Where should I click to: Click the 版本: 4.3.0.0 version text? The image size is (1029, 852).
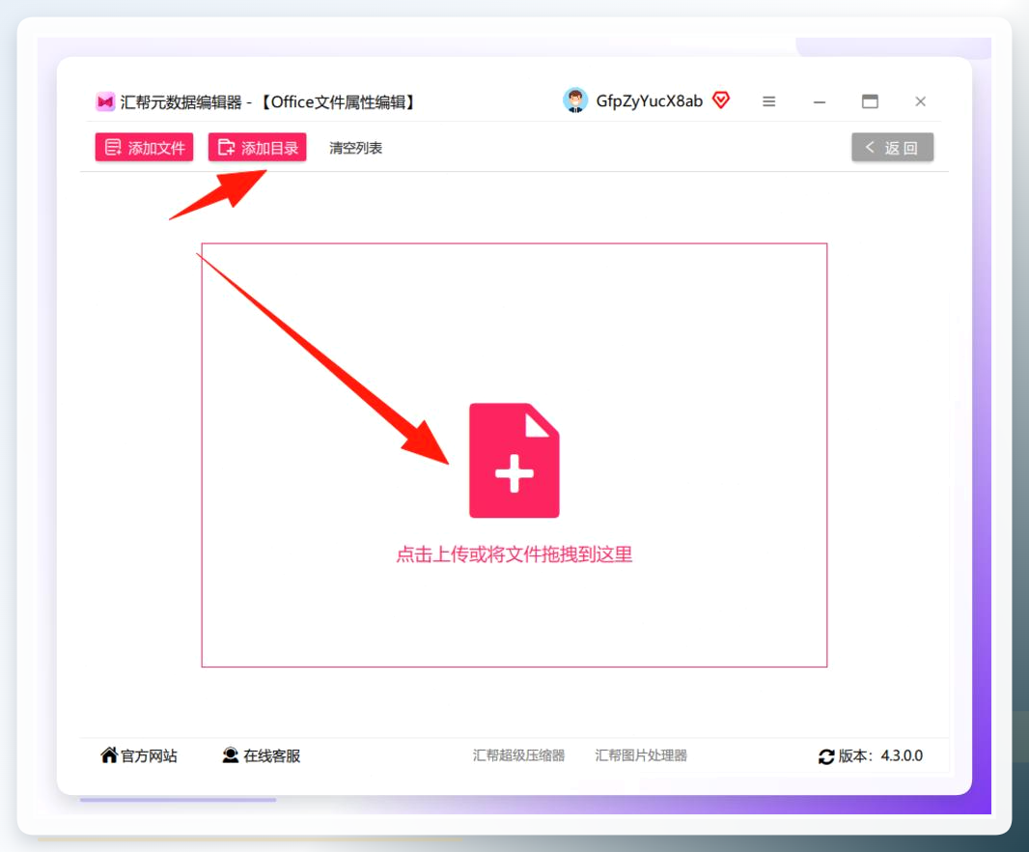[880, 756]
